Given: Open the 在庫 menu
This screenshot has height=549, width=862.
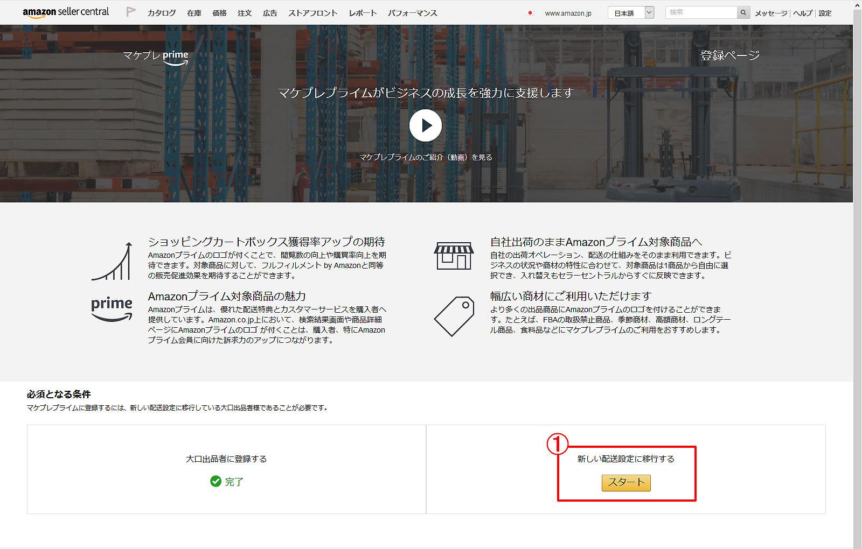Looking at the screenshot, I should [x=194, y=13].
